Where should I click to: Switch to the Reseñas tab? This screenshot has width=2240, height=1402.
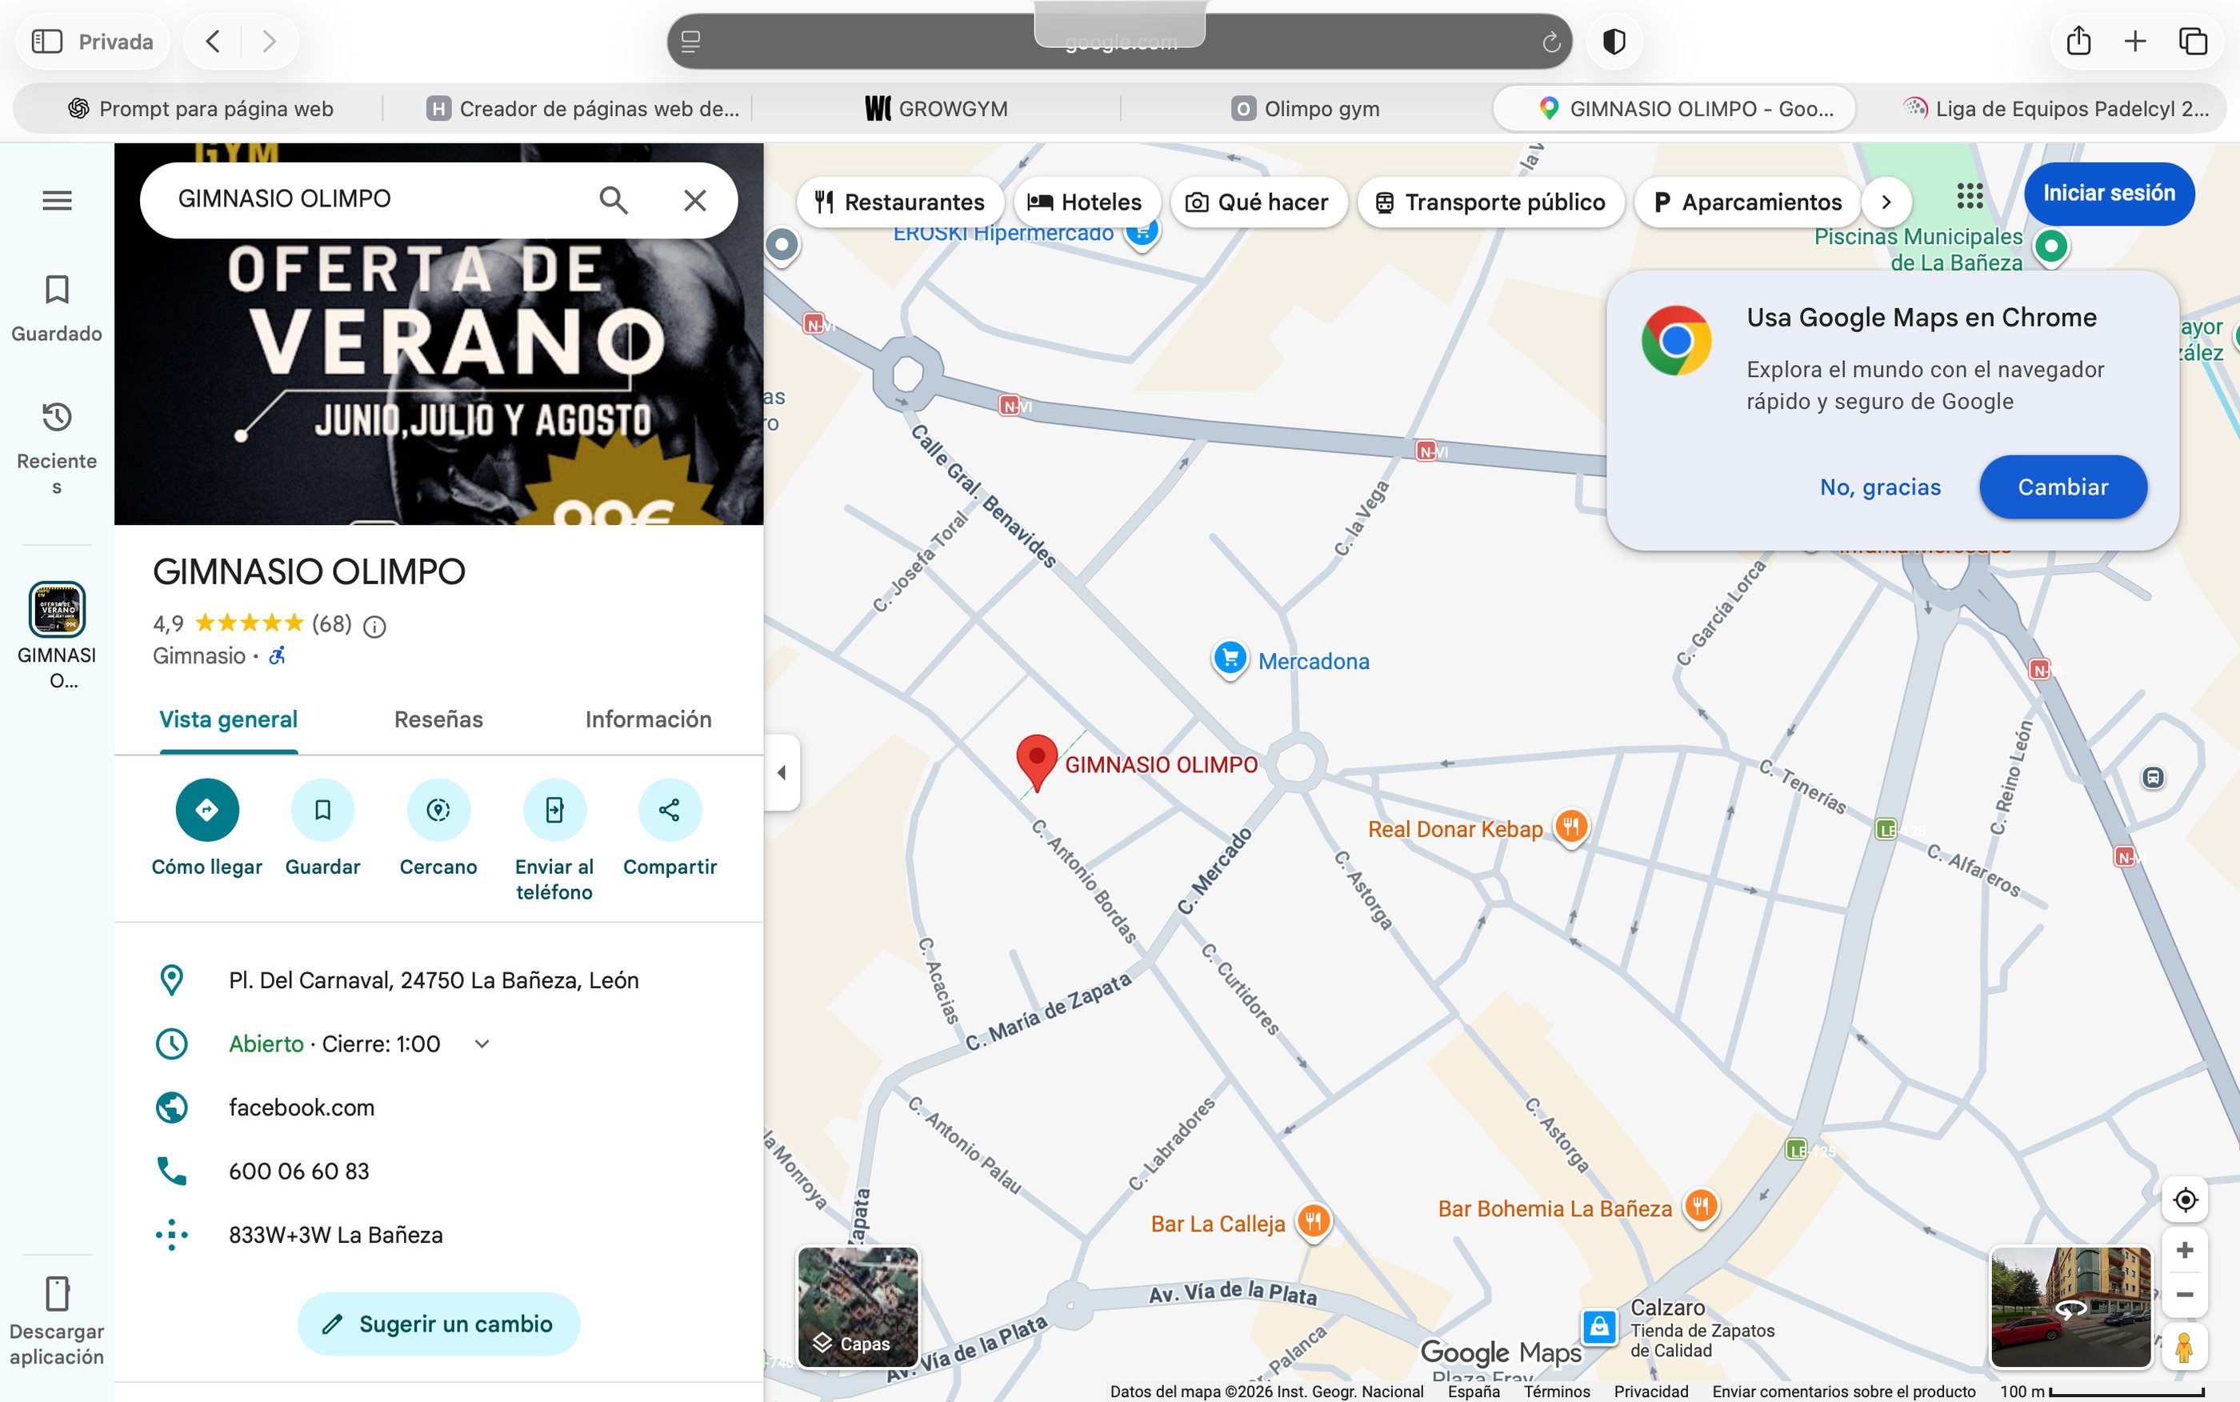tap(438, 719)
